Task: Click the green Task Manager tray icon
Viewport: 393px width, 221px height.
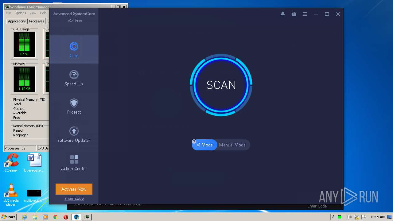Action: pos(340,217)
